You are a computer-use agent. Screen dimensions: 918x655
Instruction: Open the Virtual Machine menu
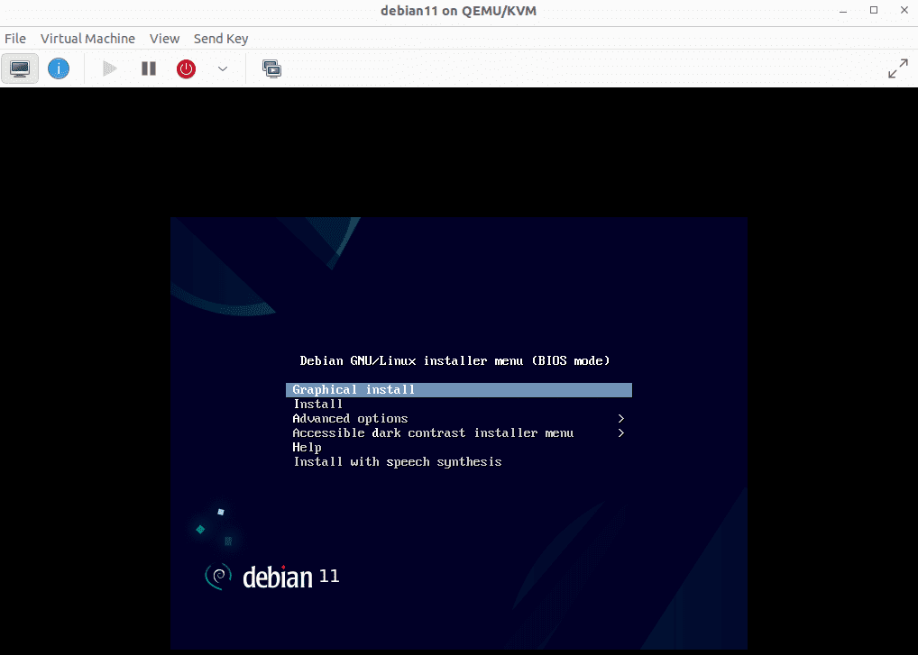(x=87, y=39)
